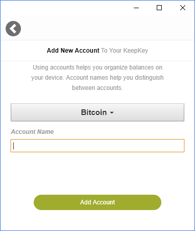Go back using the round arrow icon
The height and width of the screenshot is (231, 195).
coord(13,29)
